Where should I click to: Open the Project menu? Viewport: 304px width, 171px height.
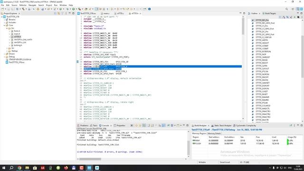49,5
